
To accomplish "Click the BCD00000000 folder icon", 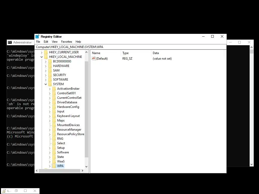I will tap(50, 61).
